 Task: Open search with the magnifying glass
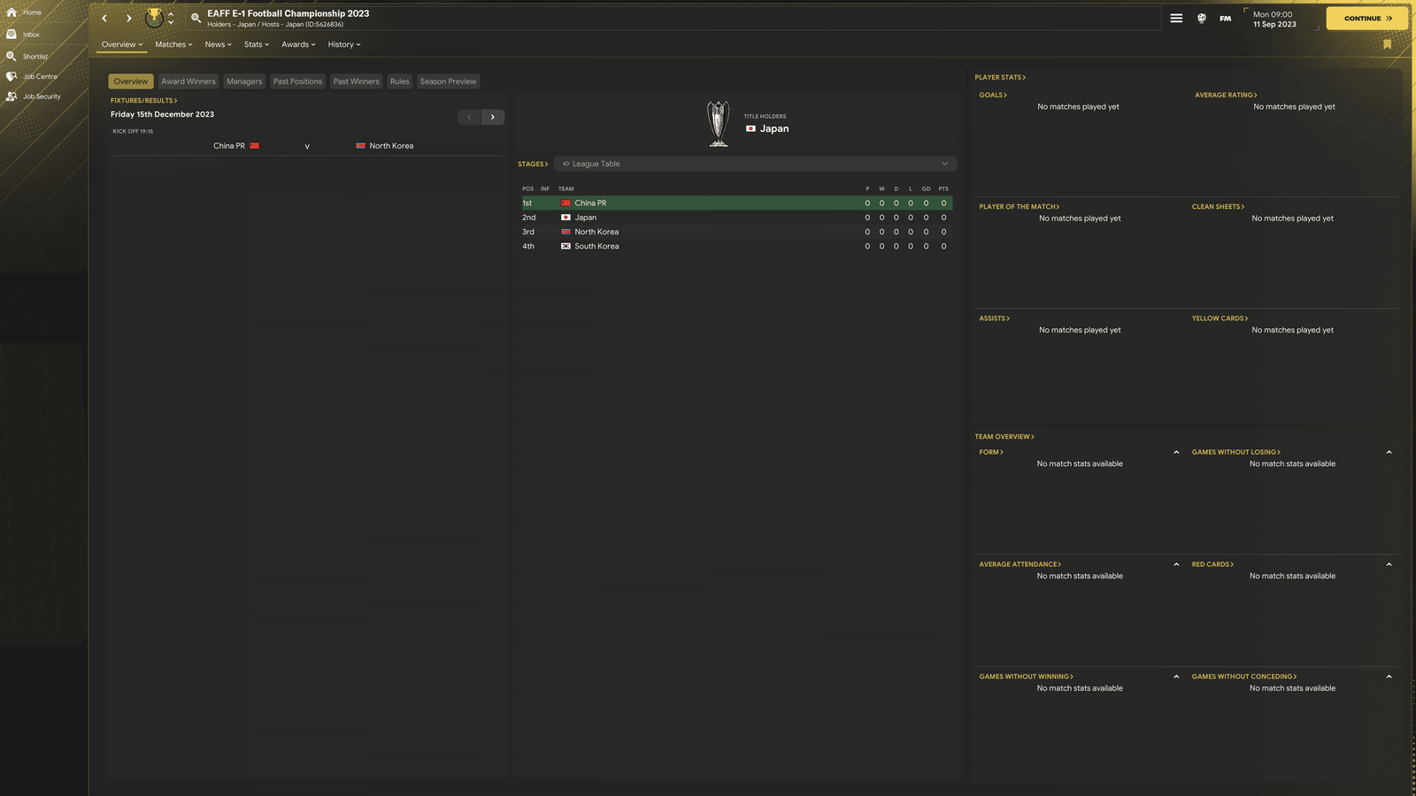[196, 18]
